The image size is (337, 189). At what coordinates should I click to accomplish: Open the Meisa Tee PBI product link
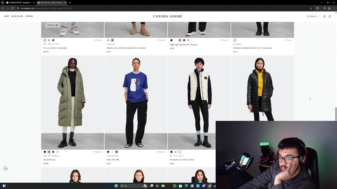tap(113, 160)
